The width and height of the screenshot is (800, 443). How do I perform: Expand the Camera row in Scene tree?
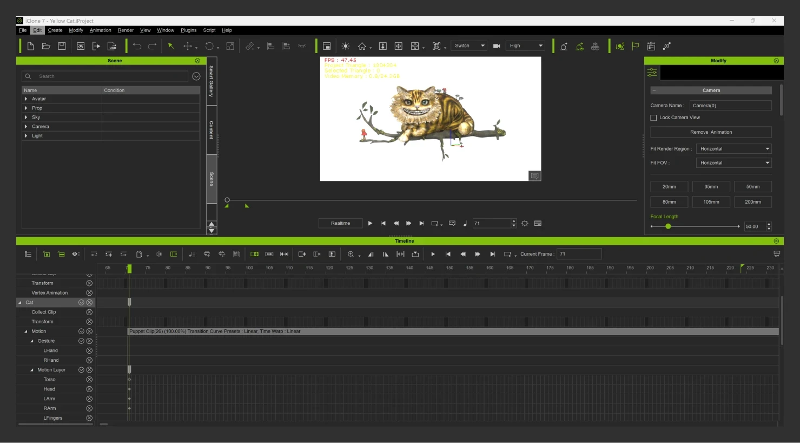(26, 127)
